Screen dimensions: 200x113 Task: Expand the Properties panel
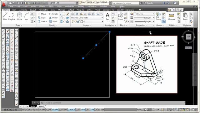[x=142, y=25]
